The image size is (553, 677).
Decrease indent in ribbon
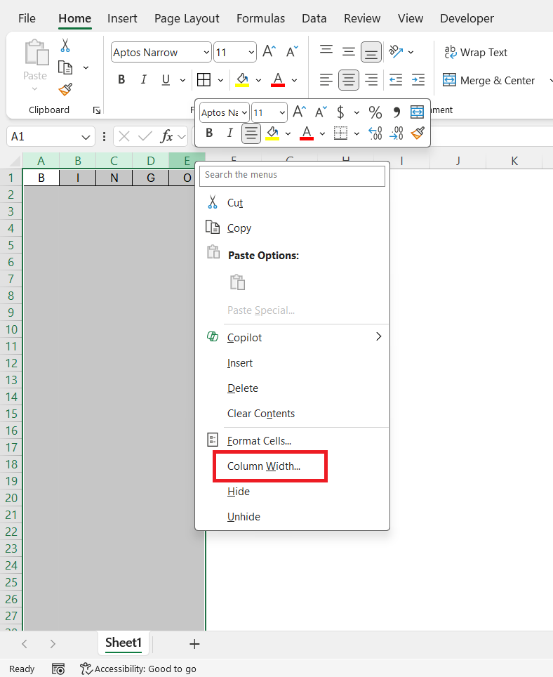pyautogui.click(x=396, y=80)
